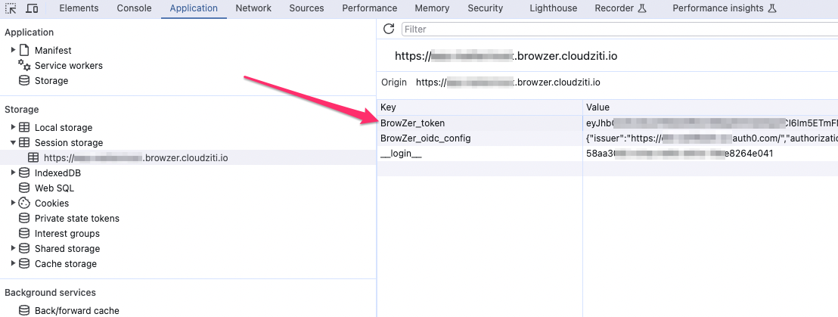Click the Manifest file icon
Screen dimensions: 838x317
24,51
